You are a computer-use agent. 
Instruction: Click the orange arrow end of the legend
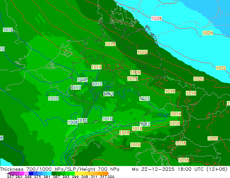coord(108,173)
